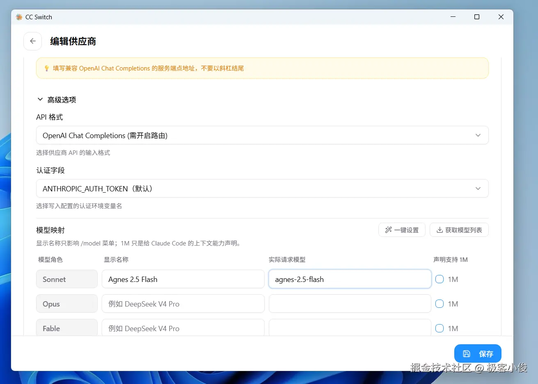This screenshot has width=538, height=384.
Task: Edit the agnes-2.5-flash request model field
Action: (x=350, y=279)
